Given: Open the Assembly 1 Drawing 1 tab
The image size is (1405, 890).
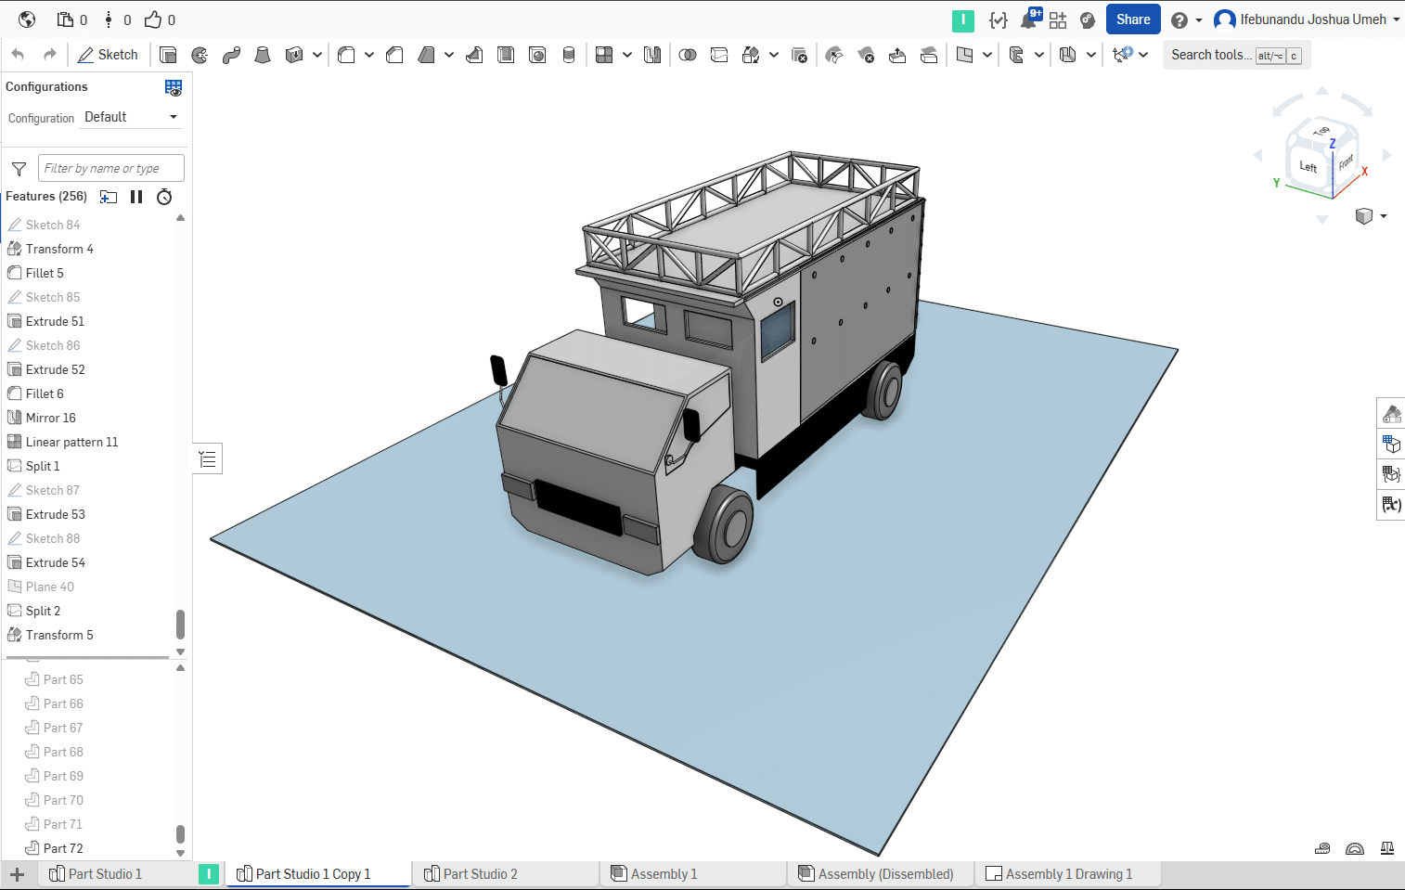Looking at the screenshot, I should pyautogui.click(x=1068, y=874).
